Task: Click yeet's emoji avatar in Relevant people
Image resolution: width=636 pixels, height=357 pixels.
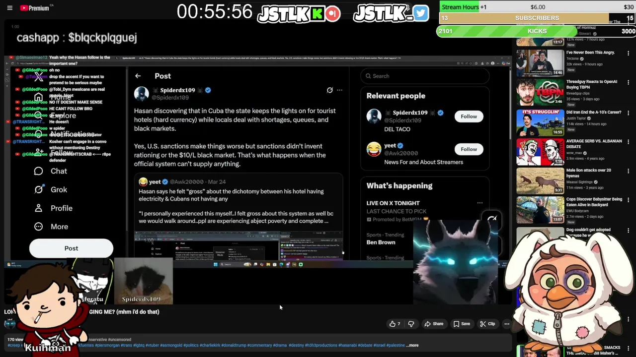Action: pos(374,149)
